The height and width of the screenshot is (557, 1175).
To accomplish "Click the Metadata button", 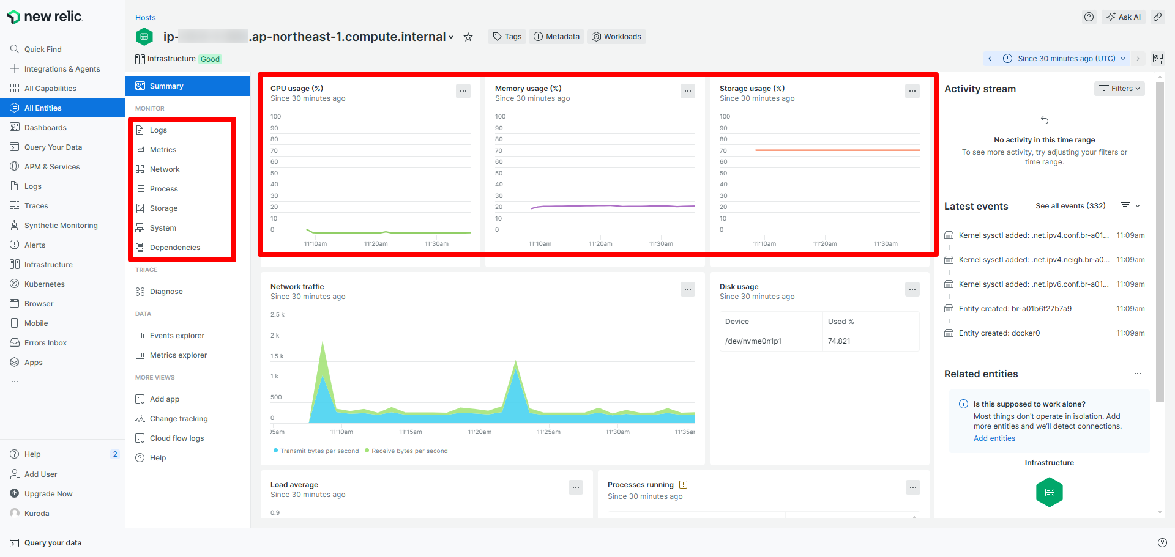I will (556, 37).
